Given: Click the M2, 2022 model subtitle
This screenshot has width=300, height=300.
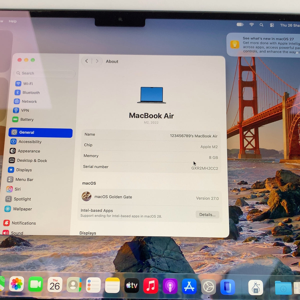Looking at the screenshot, I should point(151,122).
